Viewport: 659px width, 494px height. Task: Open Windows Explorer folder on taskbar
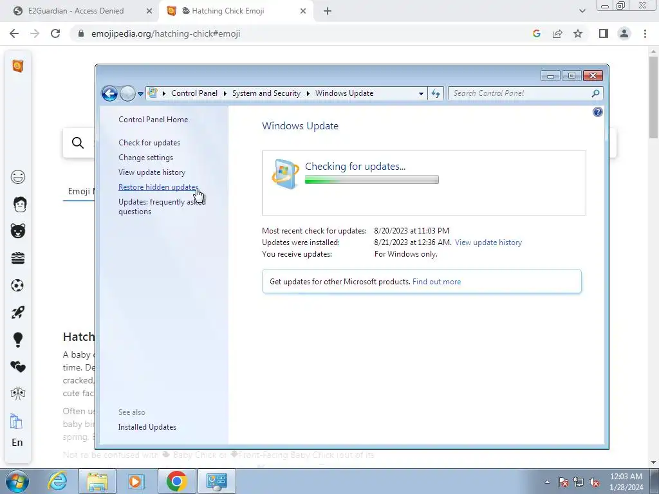[97, 481]
